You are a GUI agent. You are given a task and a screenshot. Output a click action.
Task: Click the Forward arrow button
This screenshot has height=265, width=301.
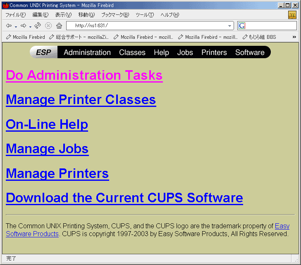[24, 26]
